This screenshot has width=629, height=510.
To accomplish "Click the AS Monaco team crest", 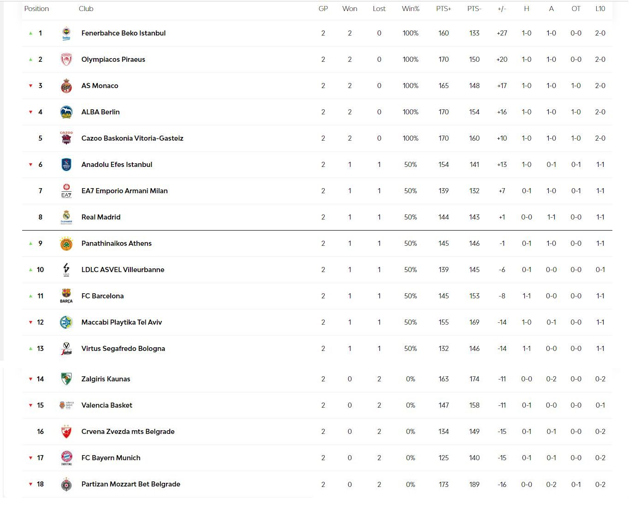I will click(66, 86).
